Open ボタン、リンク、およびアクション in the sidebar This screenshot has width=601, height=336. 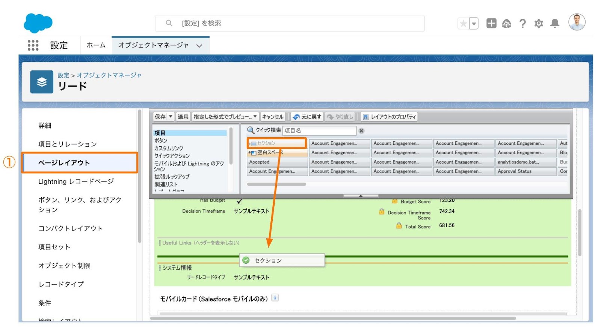80,205
